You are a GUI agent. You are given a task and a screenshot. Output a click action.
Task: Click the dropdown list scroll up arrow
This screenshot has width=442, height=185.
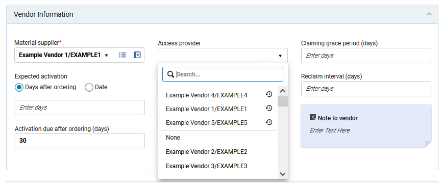coord(283,91)
